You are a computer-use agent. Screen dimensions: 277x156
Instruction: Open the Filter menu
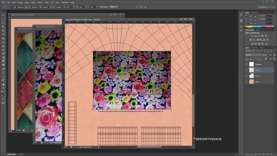[x=46, y=3]
